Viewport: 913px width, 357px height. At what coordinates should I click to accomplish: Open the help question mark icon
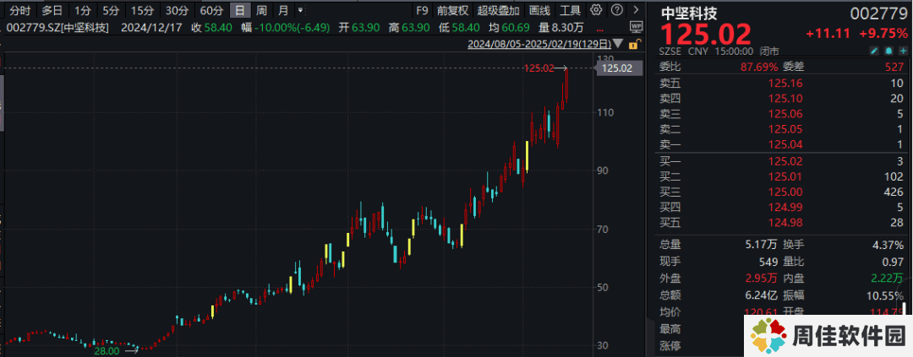click(x=617, y=10)
